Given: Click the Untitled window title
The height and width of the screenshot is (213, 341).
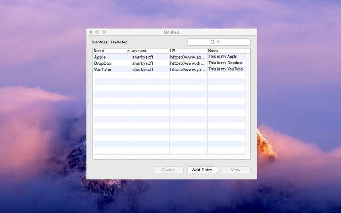Looking at the screenshot, I should point(172,32).
